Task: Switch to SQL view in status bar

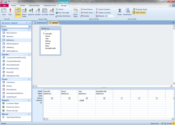Action: click(171, 123)
